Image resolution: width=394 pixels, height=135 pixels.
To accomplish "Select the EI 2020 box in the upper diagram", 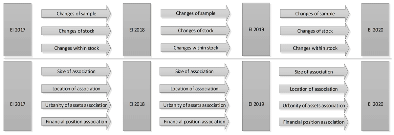I will [376, 30].
